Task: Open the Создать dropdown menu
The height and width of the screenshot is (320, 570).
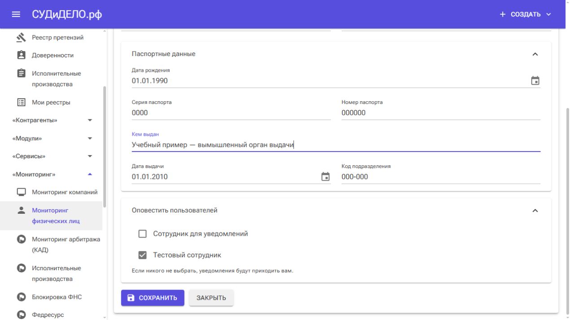Action: (525, 14)
